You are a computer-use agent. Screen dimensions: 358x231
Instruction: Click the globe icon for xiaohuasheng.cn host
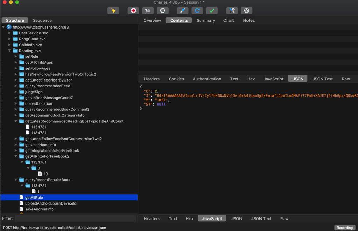(x=9, y=27)
